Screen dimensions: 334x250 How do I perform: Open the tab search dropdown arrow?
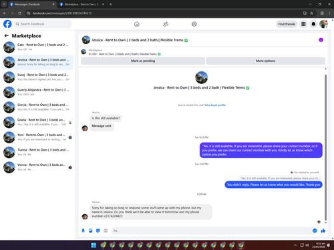[x=4, y=4]
